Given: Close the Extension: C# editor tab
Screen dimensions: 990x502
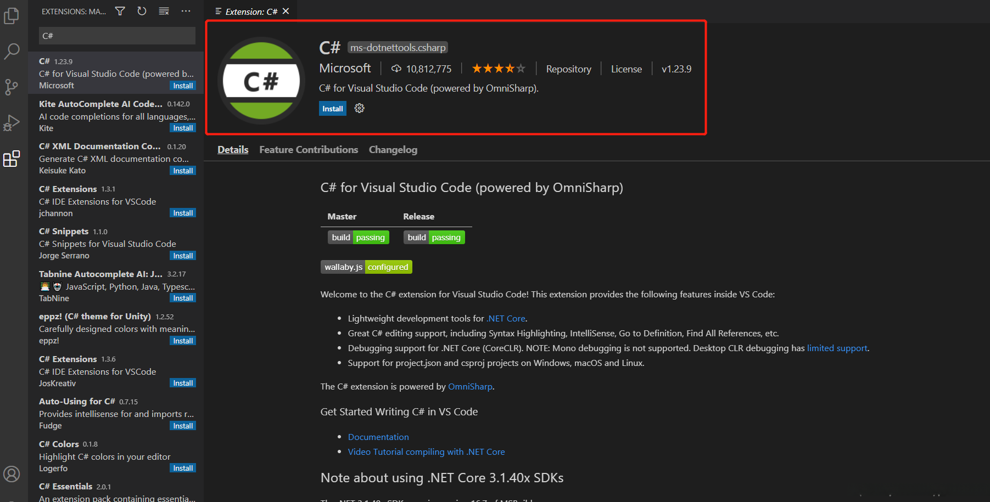Looking at the screenshot, I should [286, 11].
